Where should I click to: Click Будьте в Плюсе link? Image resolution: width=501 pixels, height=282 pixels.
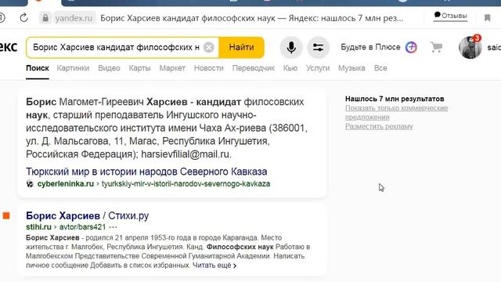[370, 47]
